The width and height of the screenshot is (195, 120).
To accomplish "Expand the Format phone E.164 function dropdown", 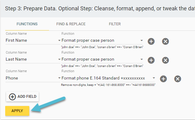I will (154, 78).
